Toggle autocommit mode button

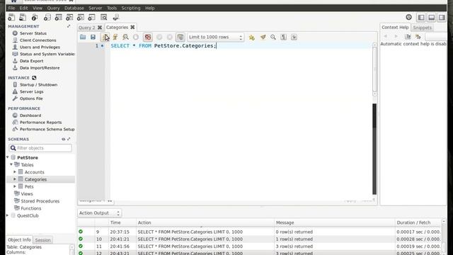pyautogui.click(x=180, y=37)
